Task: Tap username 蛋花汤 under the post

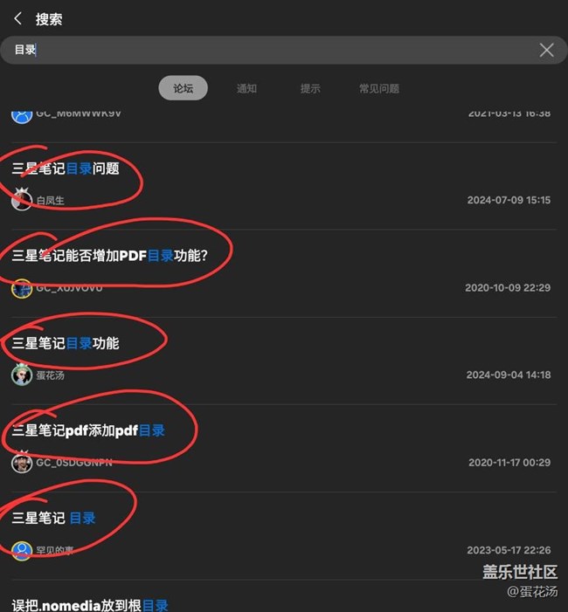Action: (50, 375)
